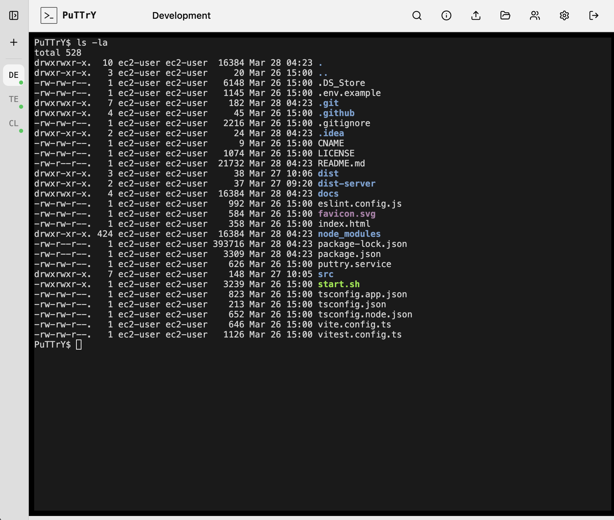Click the dist-server directory name
Screen dimensions: 614x520
click(x=347, y=184)
